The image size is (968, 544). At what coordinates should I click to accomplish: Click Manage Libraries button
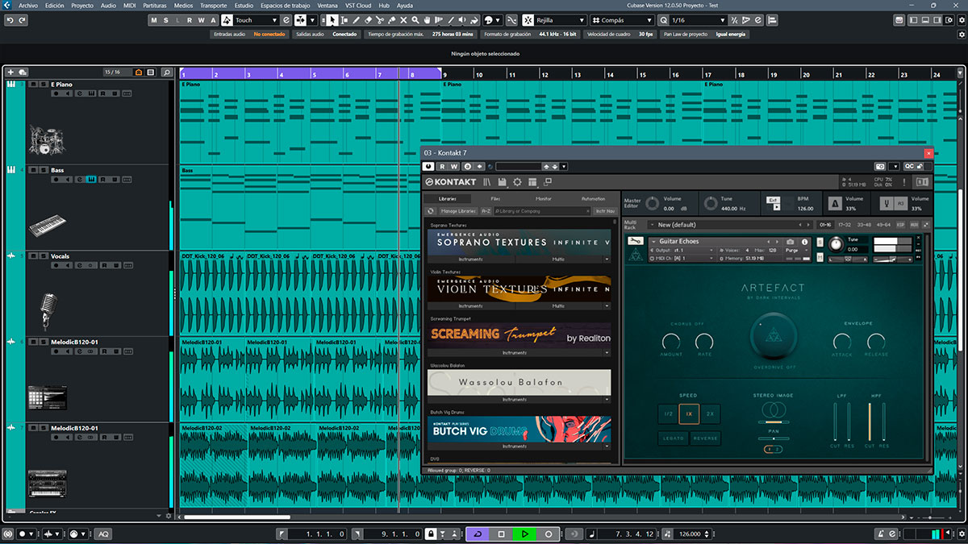(x=459, y=210)
